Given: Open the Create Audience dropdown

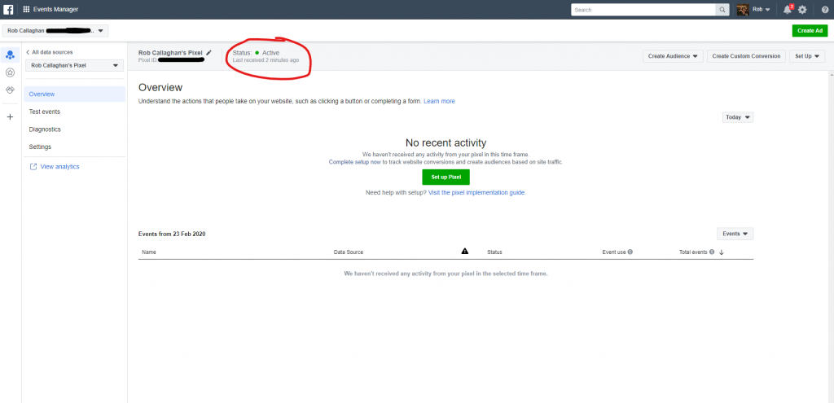Looking at the screenshot, I should (673, 56).
